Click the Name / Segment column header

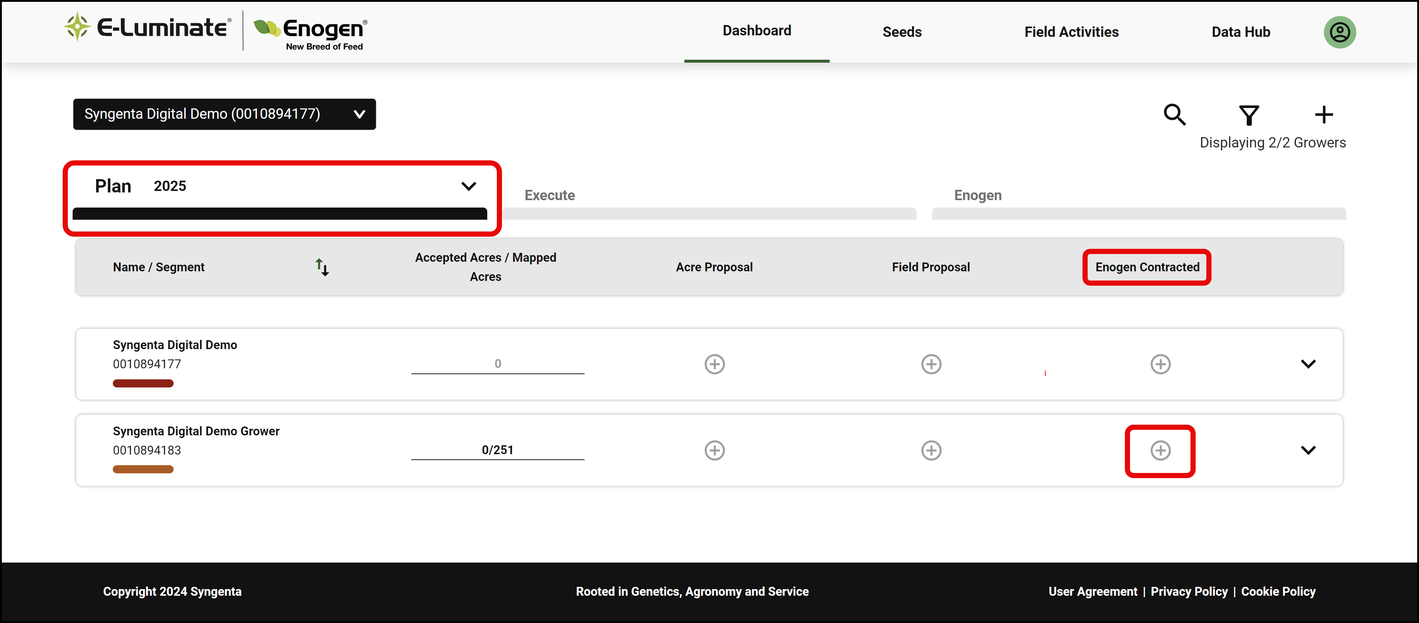click(x=158, y=267)
